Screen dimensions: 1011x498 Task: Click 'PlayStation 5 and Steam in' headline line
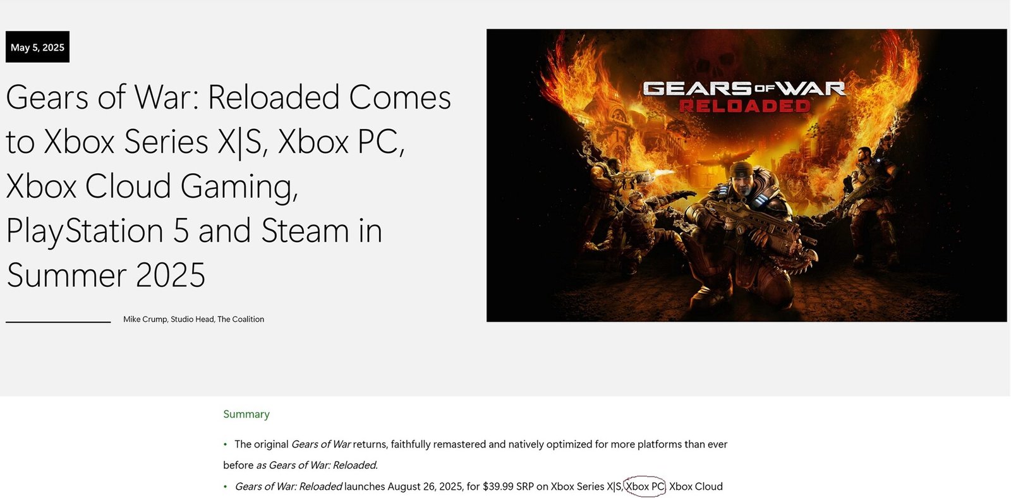194,231
